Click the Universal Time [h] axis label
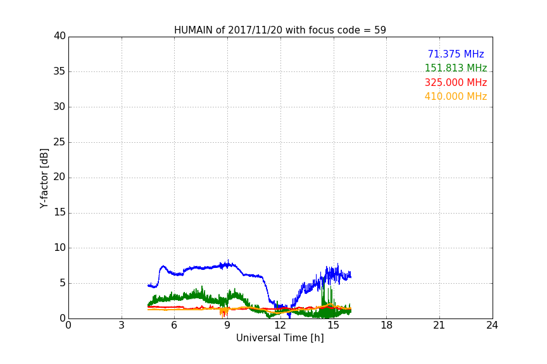The image size is (547, 364). (x=280, y=338)
